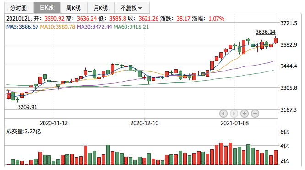Click the 2020-11-12 date label
Image resolution: width=305 pixels, height=170 pixels.
[54, 123]
